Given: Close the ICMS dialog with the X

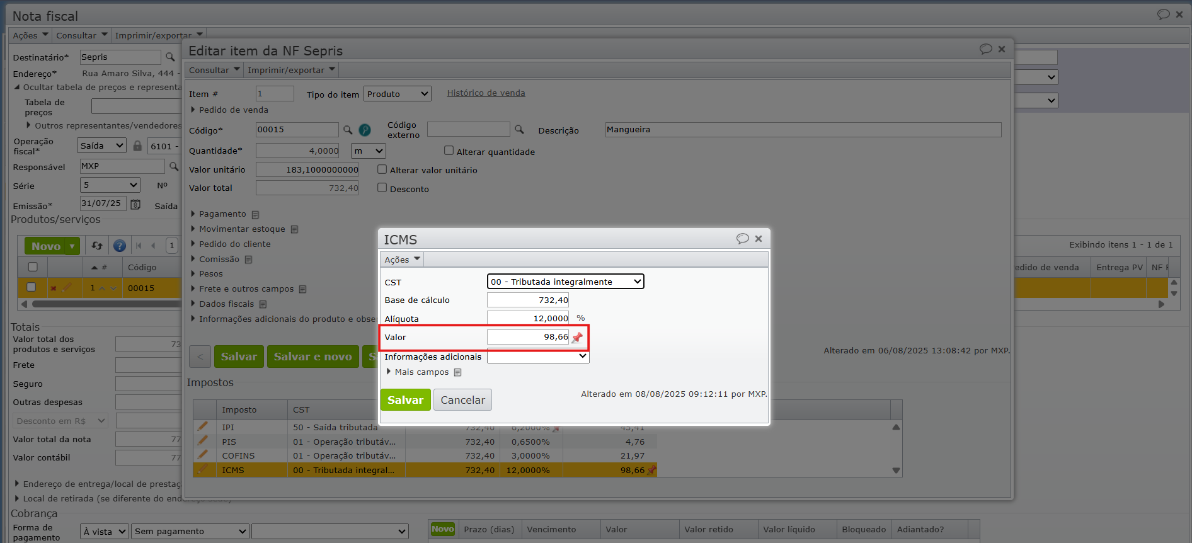Looking at the screenshot, I should pos(759,239).
